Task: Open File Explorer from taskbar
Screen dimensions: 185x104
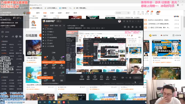Action: (54, 102)
